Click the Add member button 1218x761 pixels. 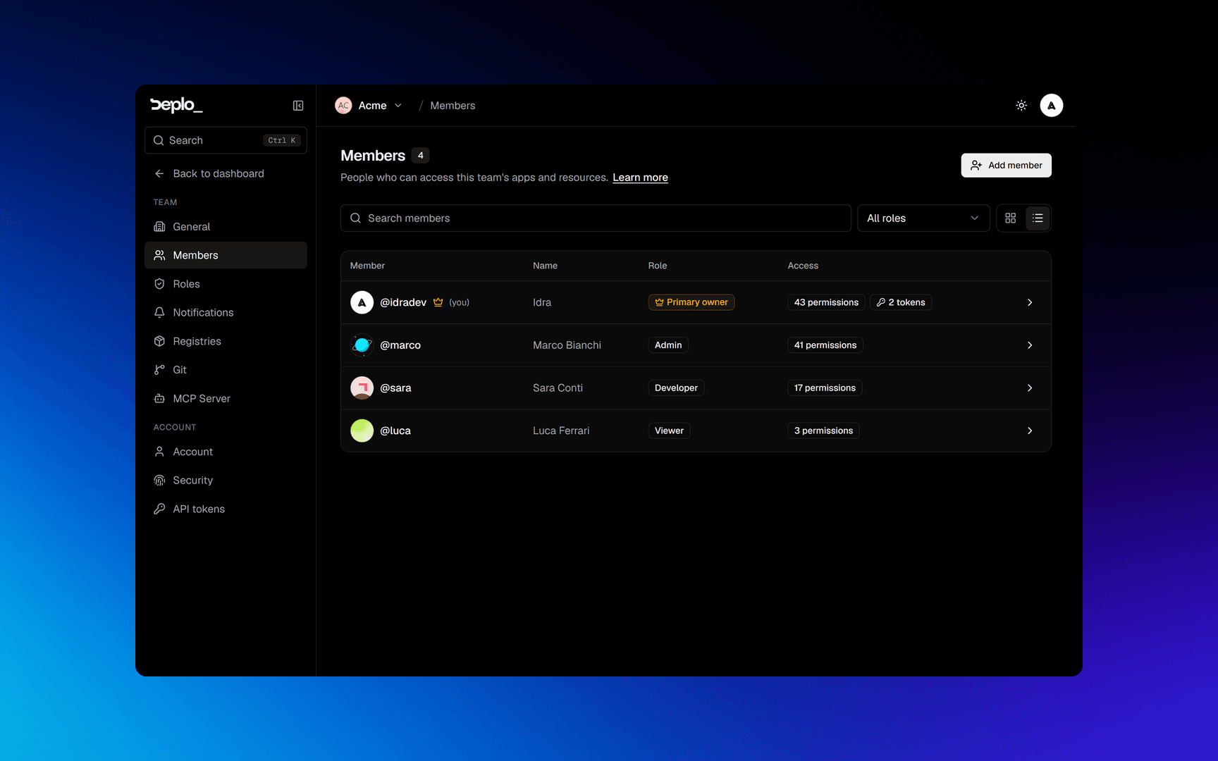tap(1006, 166)
